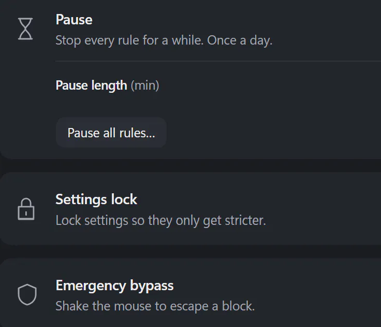The width and height of the screenshot is (381, 327).
Task: Select the 'Pause length' label
Action: tap(91, 86)
